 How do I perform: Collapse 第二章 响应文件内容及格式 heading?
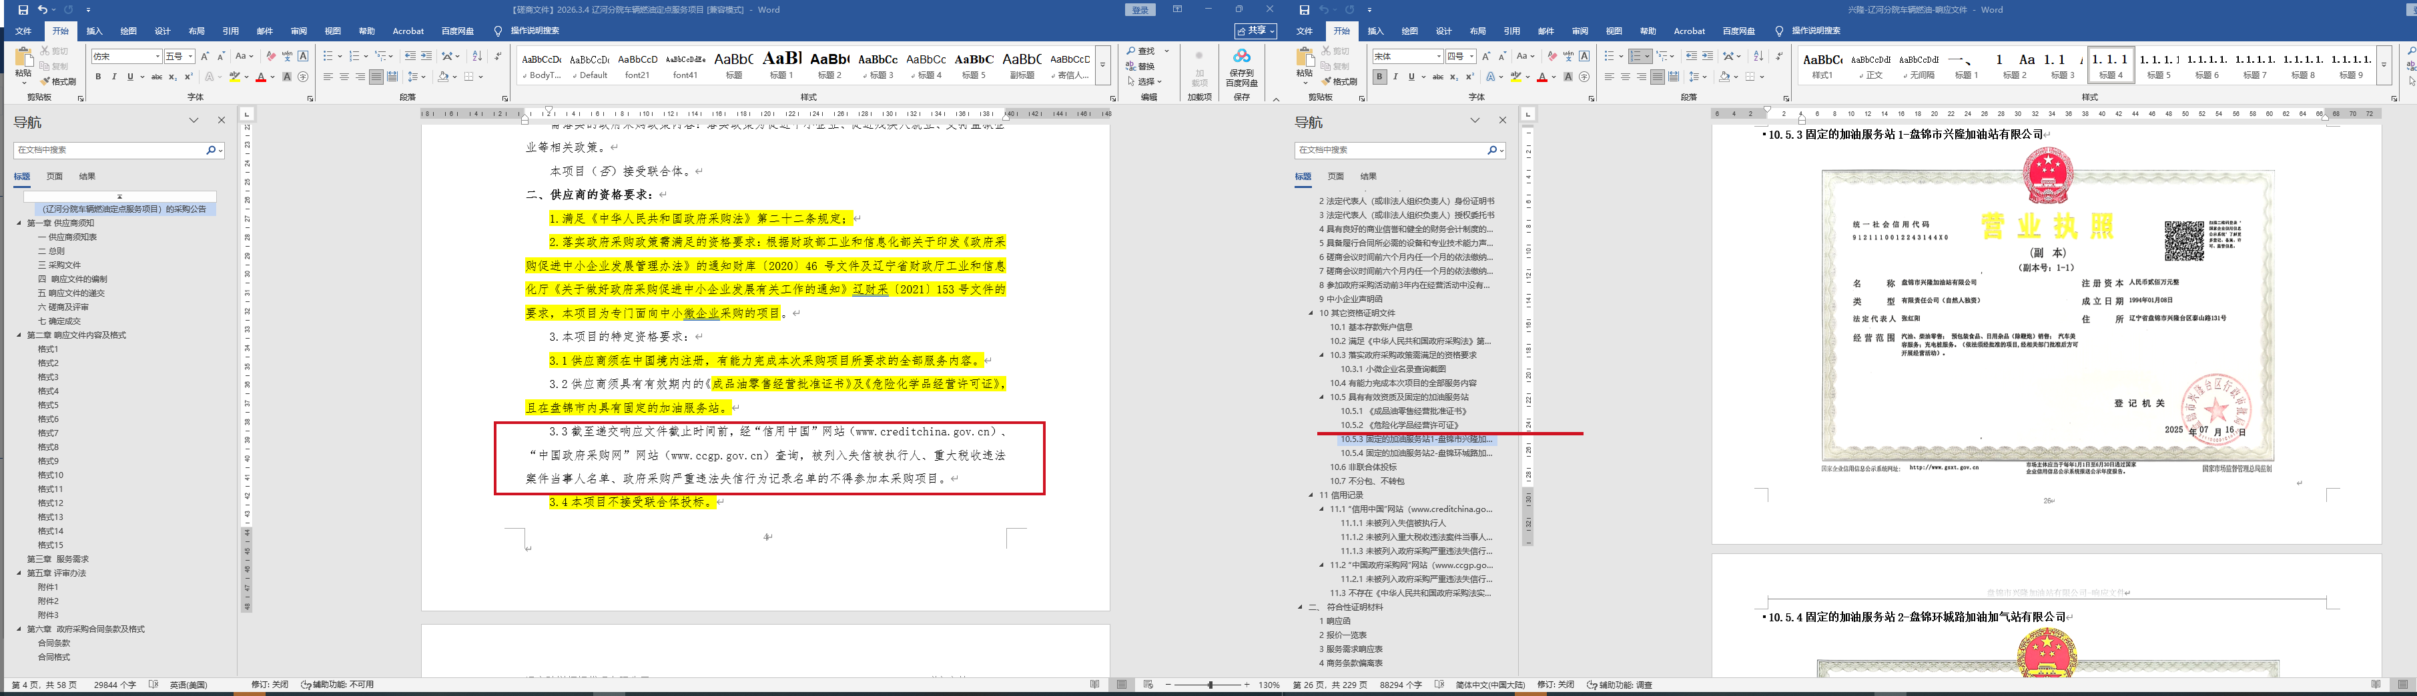point(19,335)
